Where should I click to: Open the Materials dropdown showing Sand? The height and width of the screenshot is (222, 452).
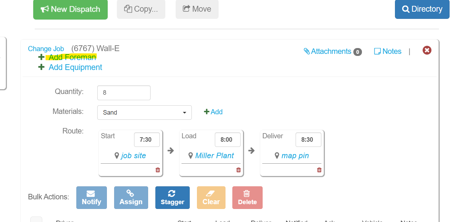144,113
